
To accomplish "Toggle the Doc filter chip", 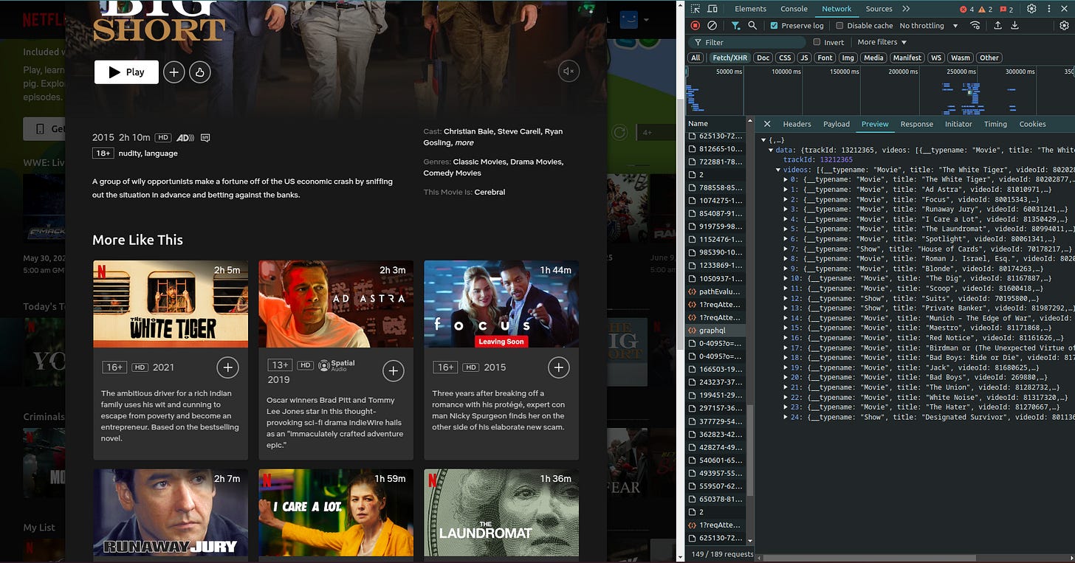I will 763,58.
